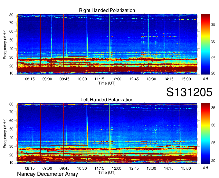219x178 pixels.
Task: Click the '30' dB tick on bottom color bar
Action: [213, 125]
